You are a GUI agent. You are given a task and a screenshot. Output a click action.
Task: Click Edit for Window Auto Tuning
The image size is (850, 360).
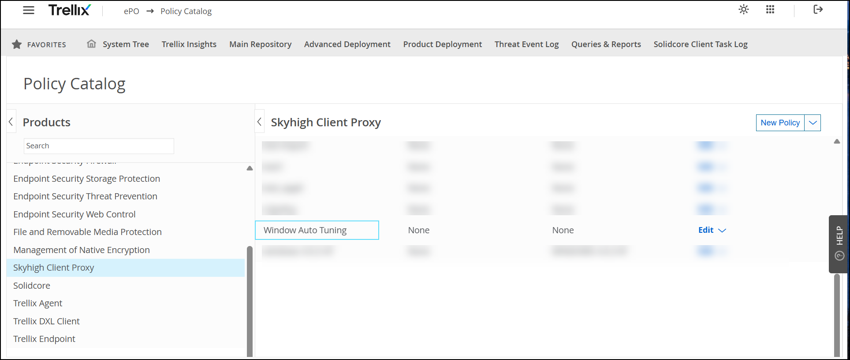point(706,230)
